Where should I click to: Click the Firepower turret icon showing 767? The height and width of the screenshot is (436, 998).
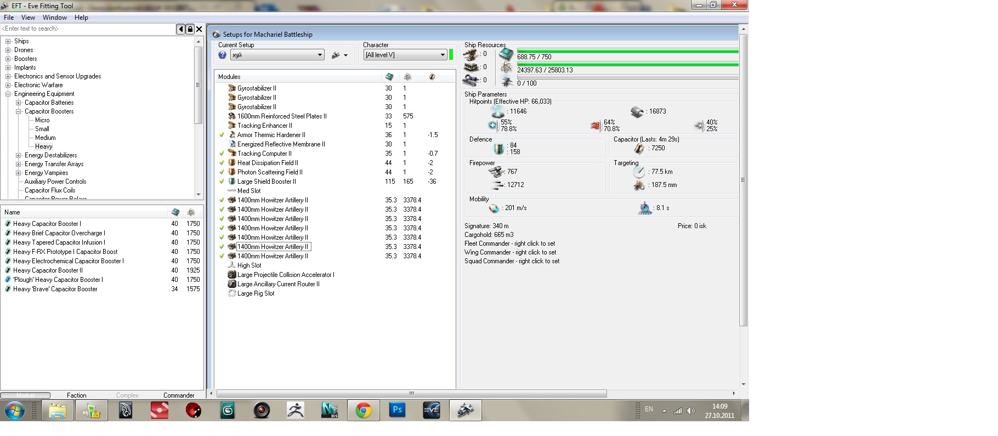click(x=496, y=172)
